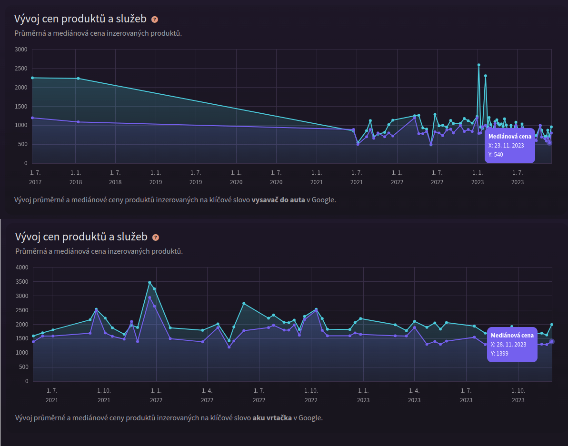This screenshot has height=446, width=568.
Task: Click the first average-price point at 2250 in 2017
Action: pos(32,78)
